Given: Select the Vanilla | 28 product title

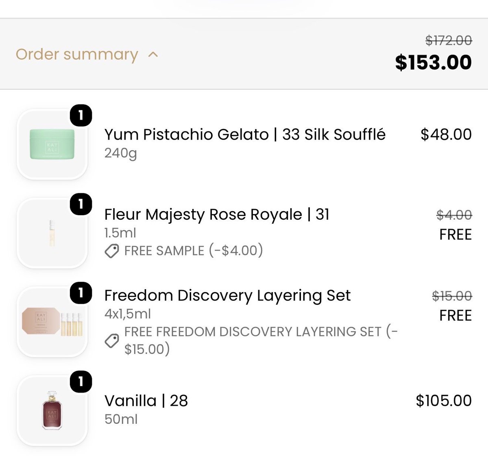Looking at the screenshot, I should [x=146, y=401].
